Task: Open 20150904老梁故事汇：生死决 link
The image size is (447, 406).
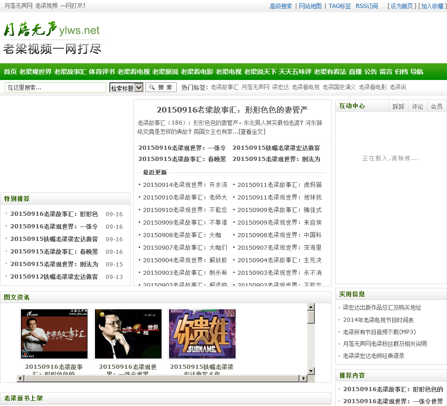Action: 280,260
